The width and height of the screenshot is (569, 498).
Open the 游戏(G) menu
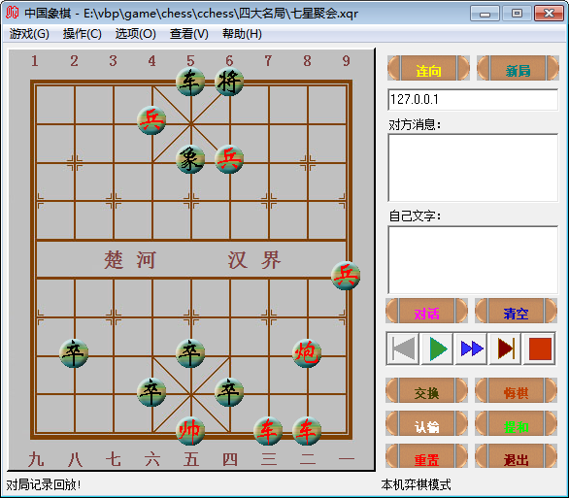click(29, 34)
